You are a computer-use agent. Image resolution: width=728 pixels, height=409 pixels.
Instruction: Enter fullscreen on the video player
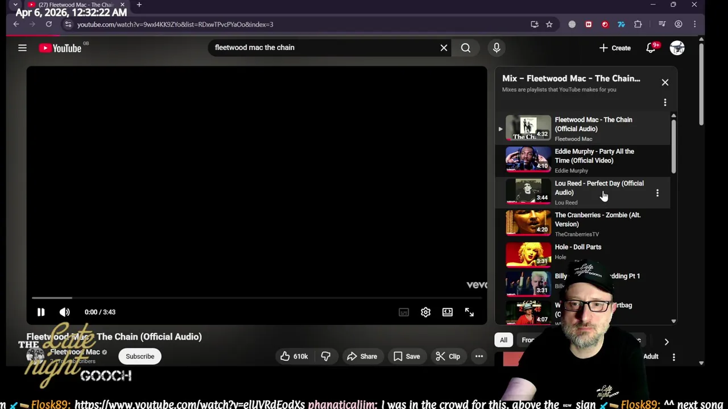469,312
